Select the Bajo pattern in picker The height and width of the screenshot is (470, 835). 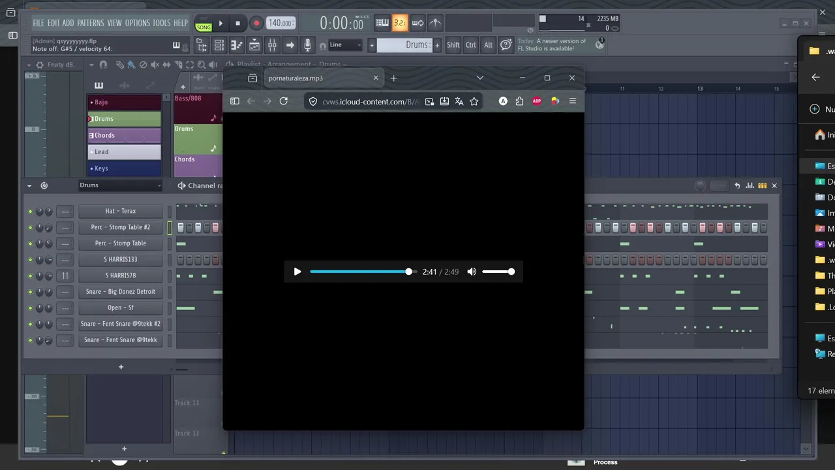click(x=124, y=102)
